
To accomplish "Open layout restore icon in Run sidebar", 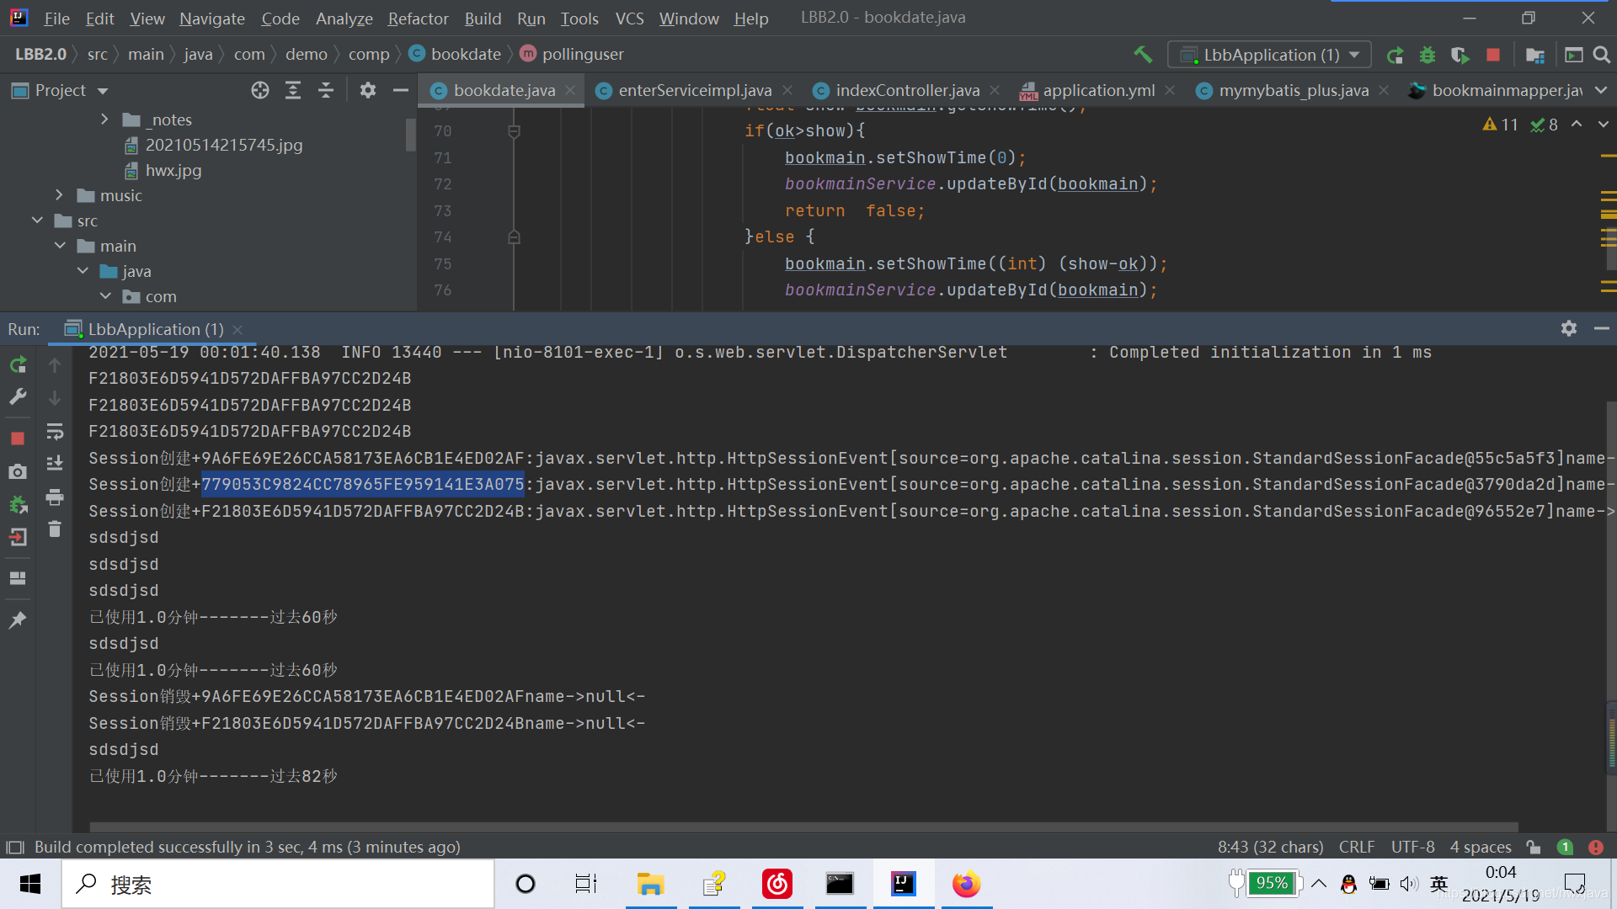I will (18, 578).
